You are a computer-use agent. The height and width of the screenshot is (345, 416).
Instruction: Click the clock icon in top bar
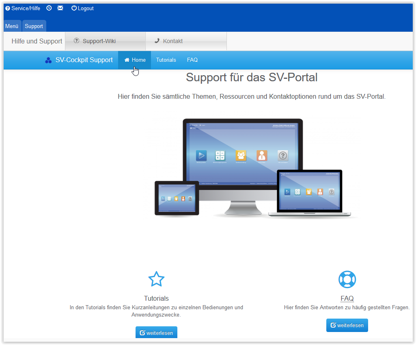pyautogui.click(x=49, y=8)
